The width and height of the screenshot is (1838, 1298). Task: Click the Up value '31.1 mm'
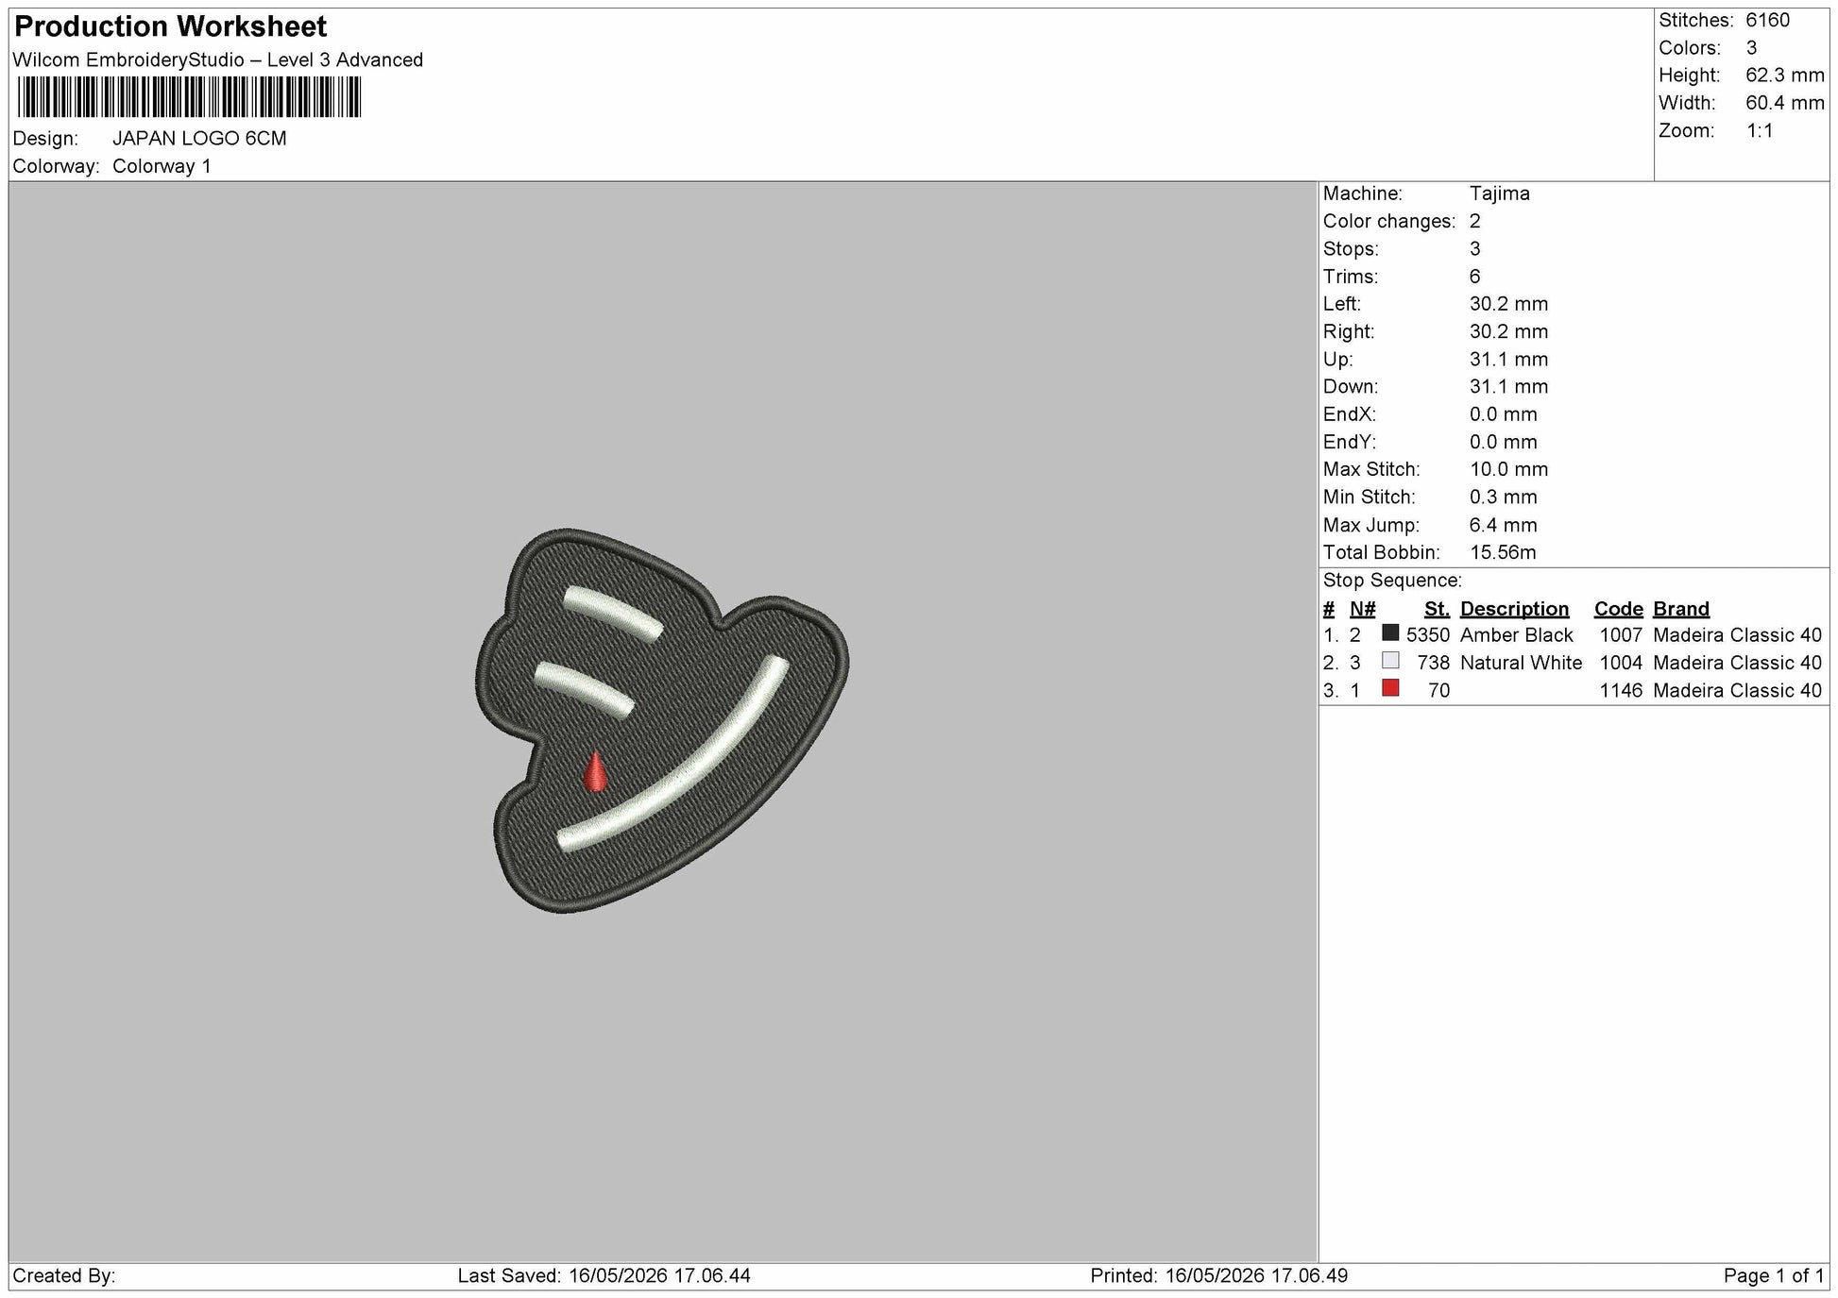pyautogui.click(x=1508, y=359)
